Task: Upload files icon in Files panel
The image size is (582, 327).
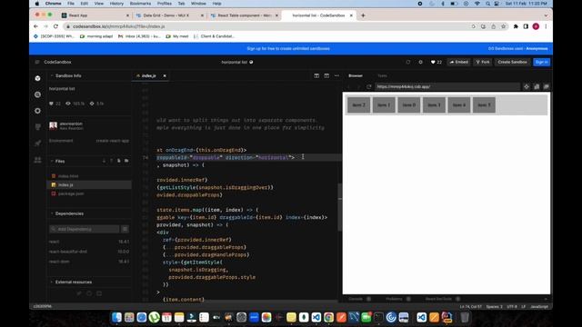Action: (111, 161)
